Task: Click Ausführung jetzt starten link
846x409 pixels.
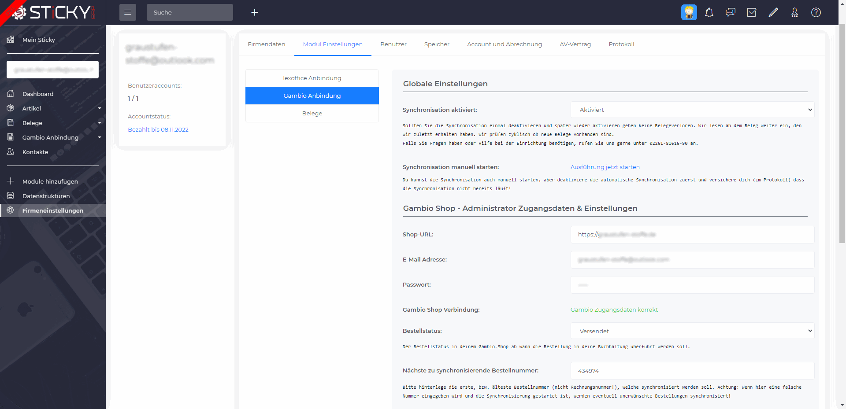Action: click(605, 167)
